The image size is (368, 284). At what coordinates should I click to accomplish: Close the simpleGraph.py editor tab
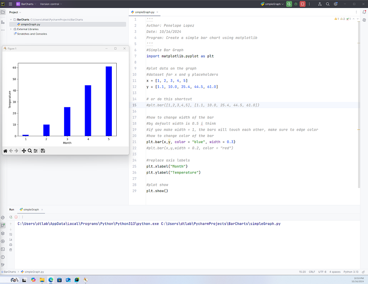(157, 12)
